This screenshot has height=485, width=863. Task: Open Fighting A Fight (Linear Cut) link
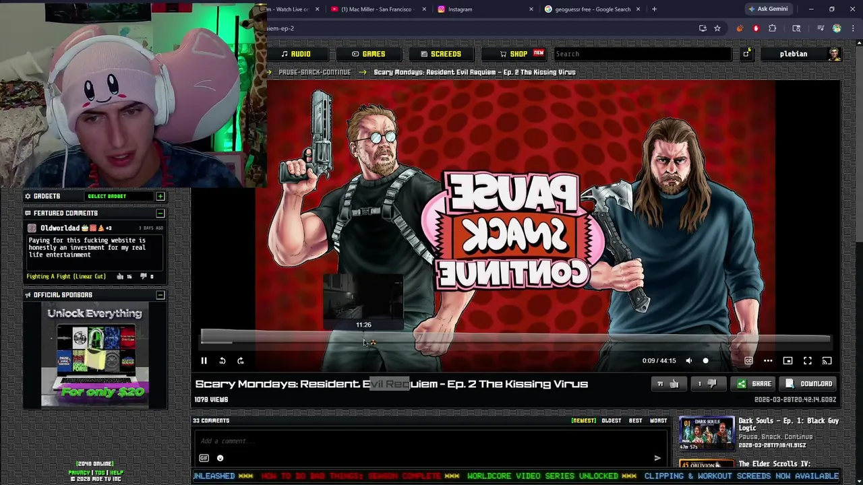point(66,277)
